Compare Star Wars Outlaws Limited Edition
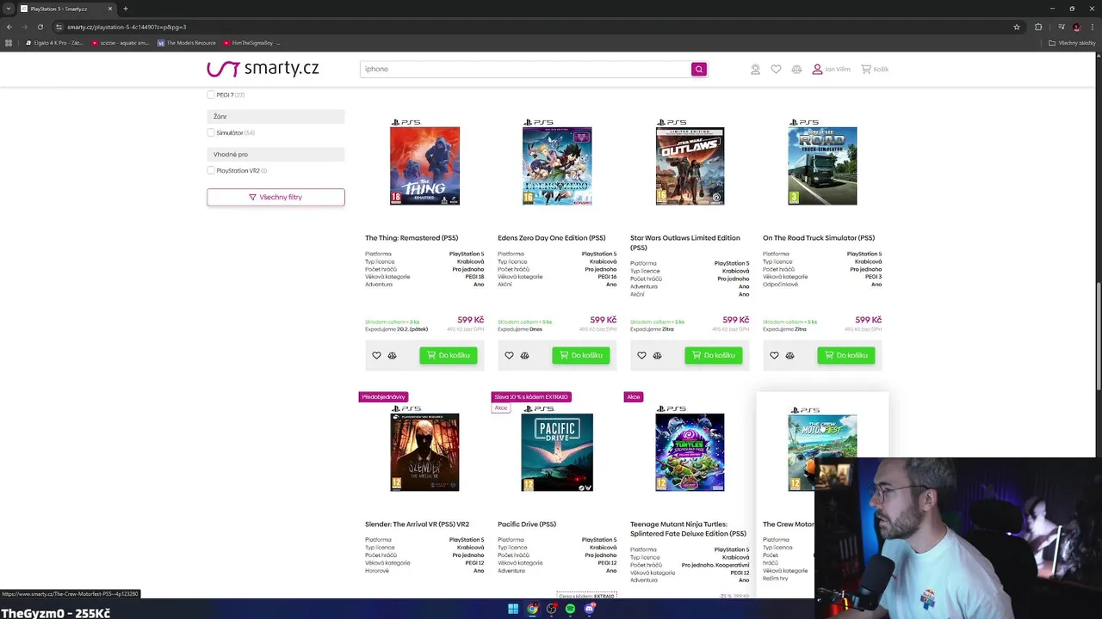This screenshot has height=619, width=1102. coord(657,355)
